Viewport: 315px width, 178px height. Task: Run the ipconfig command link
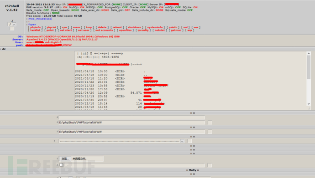click(143, 30)
